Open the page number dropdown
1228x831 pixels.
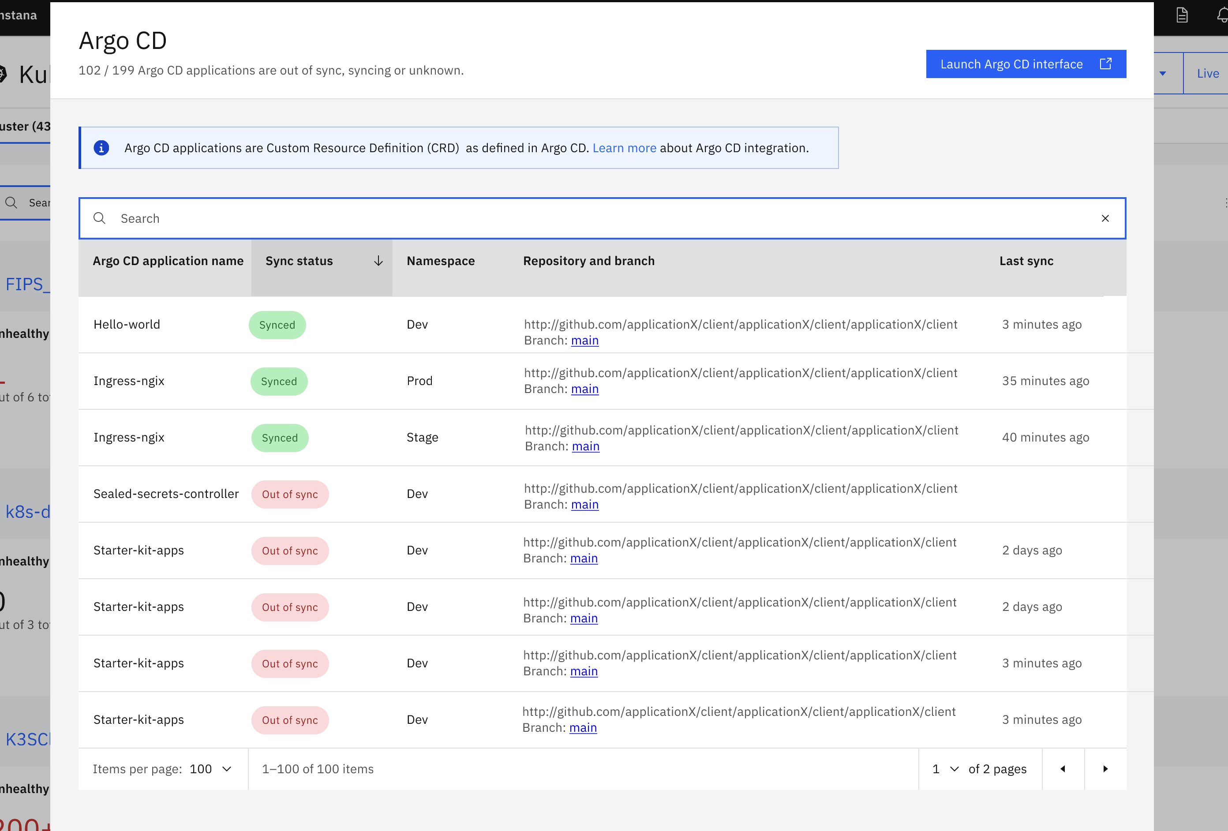(x=945, y=769)
